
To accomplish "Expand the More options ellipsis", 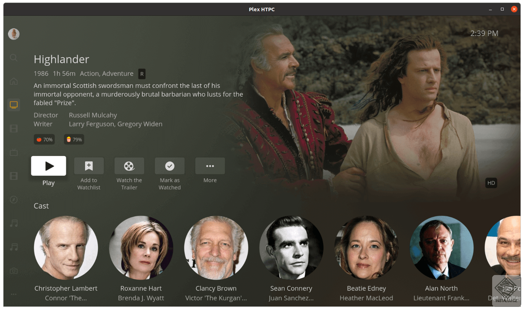I will point(210,166).
